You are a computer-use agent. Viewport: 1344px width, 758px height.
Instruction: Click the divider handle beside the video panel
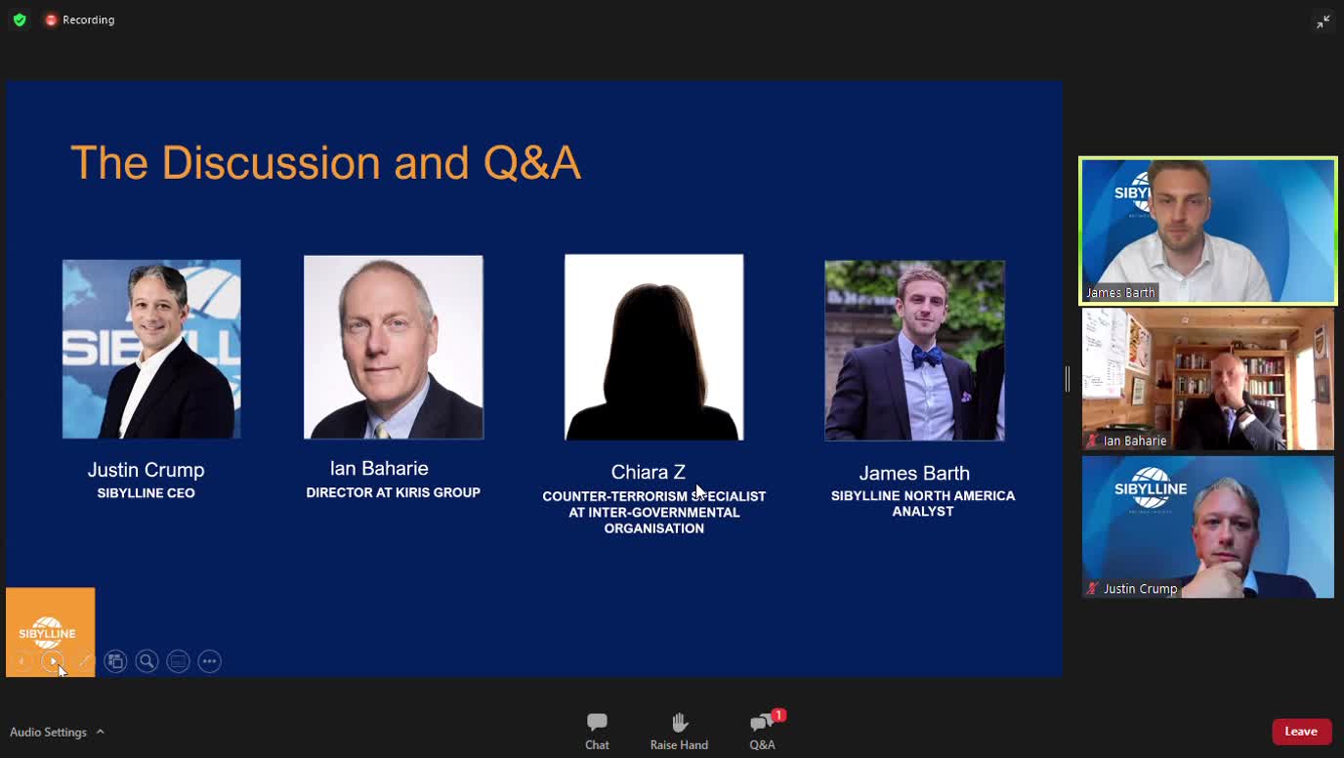click(1068, 379)
